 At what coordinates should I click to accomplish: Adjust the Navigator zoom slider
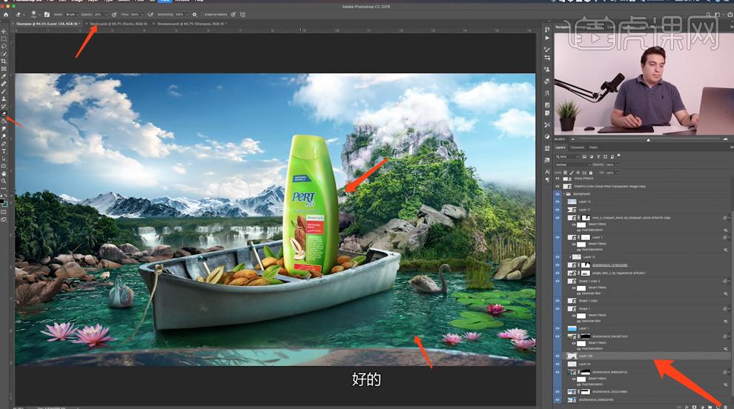tap(648, 139)
